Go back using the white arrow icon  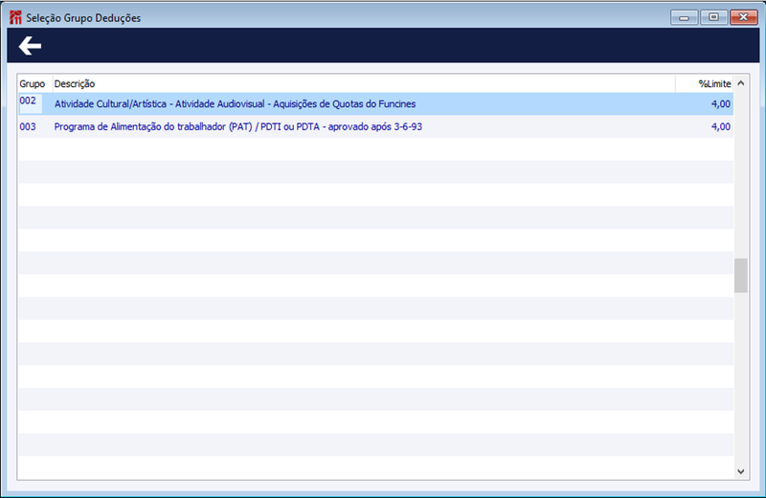point(30,45)
